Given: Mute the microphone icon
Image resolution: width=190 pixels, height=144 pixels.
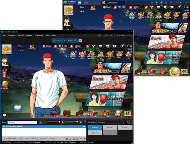Looking at the screenshot, I should [x=63, y=122].
